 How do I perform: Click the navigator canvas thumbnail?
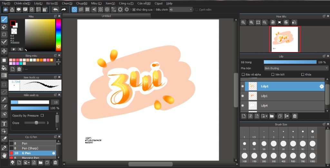point(285,39)
